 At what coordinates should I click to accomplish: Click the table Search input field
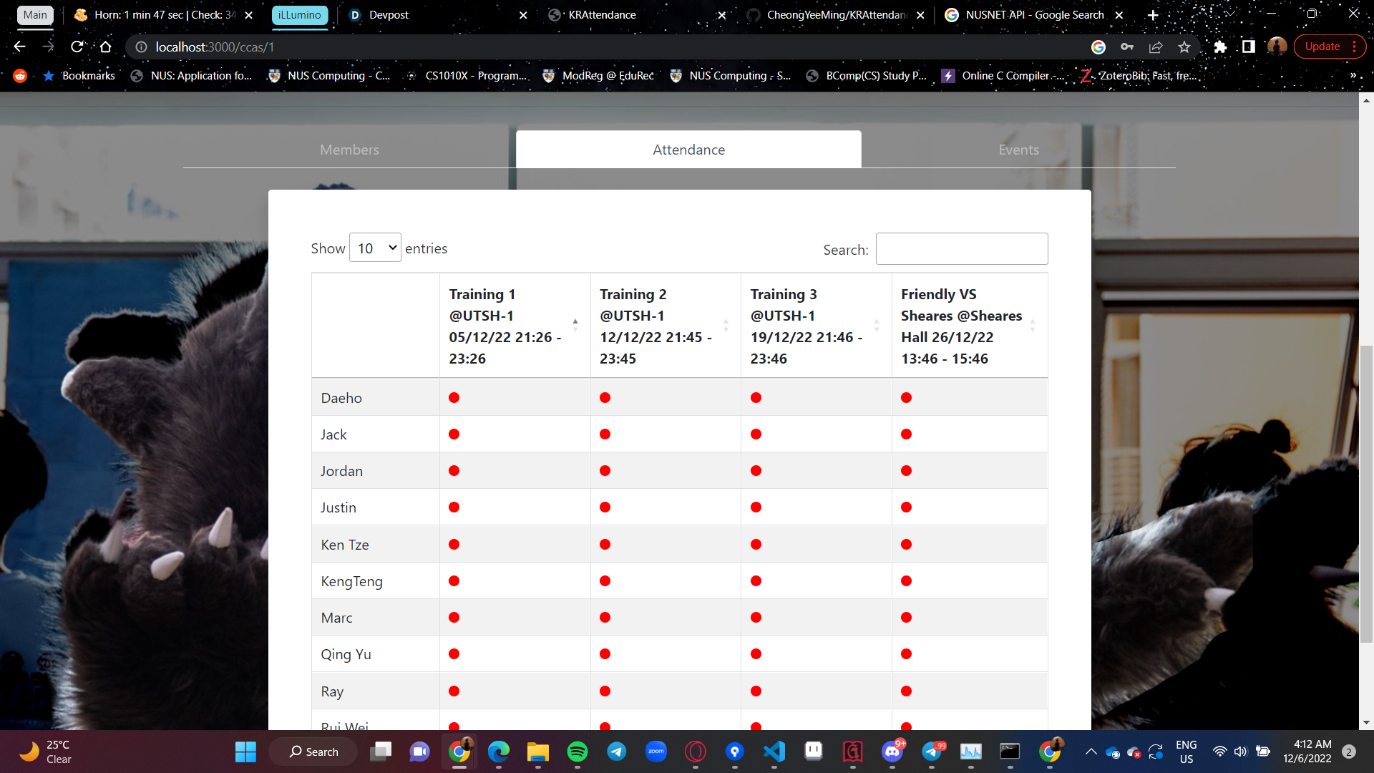click(x=961, y=248)
